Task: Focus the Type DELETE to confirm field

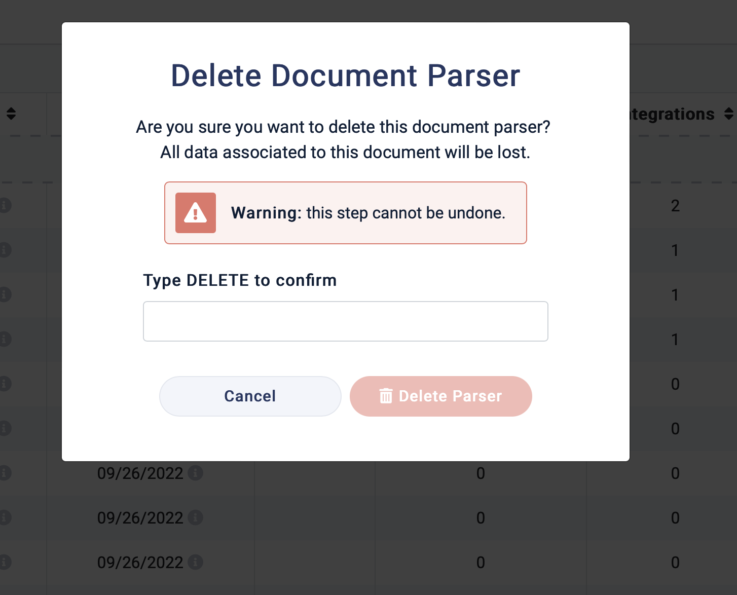Action: point(345,321)
